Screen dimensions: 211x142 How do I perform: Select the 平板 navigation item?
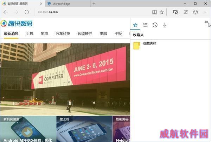pyautogui.click(x=118, y=33)
